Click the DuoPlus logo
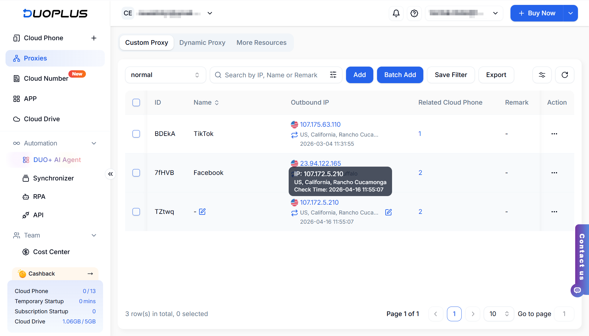The height and width of the screenshot is (336, 589). (x=55, y=13)
